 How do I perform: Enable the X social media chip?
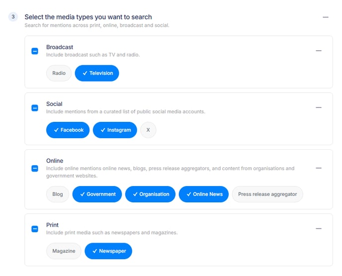click(x=148, y=130)
